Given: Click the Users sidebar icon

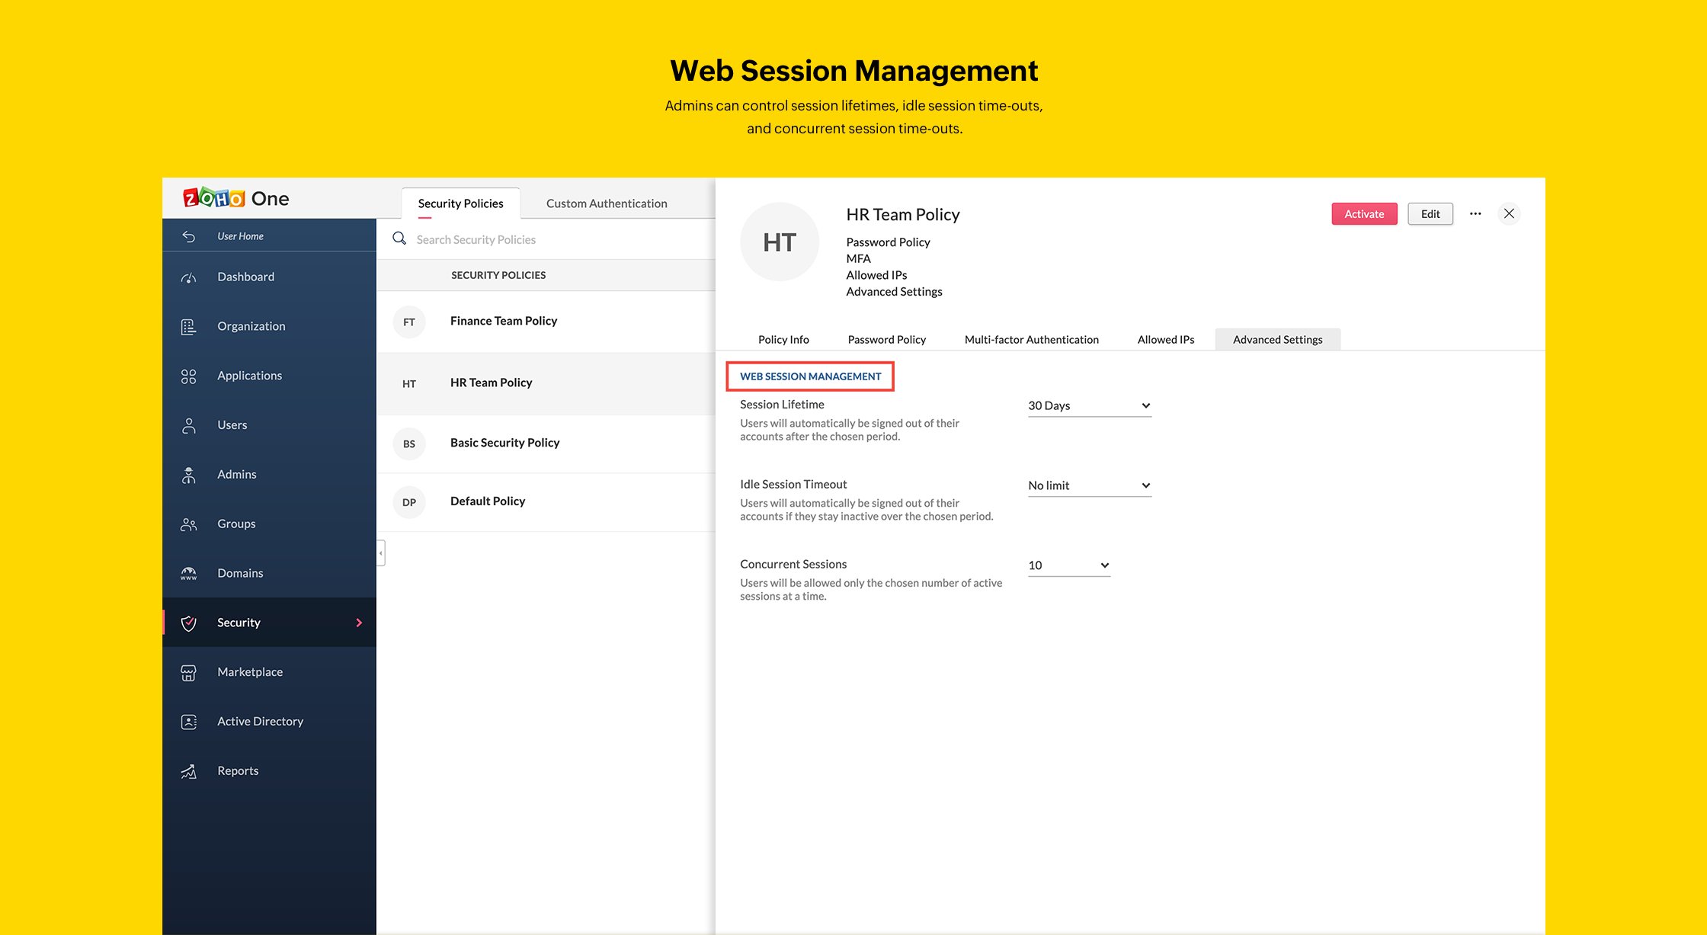Looking at the screenshot, I should [x=189, y=424].
